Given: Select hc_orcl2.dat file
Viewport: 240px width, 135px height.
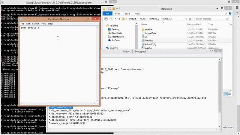Looking at the screenshot, I should point(151,33).
